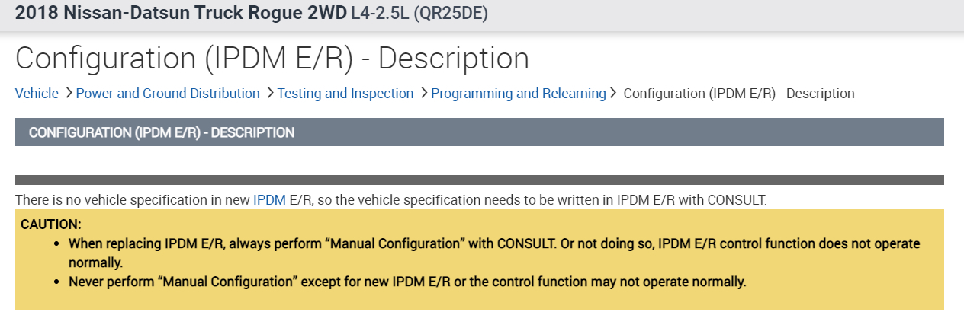Click the large Configuration (IPDM E/R) page heading
The image size is (964, 334).
[272, 59]
